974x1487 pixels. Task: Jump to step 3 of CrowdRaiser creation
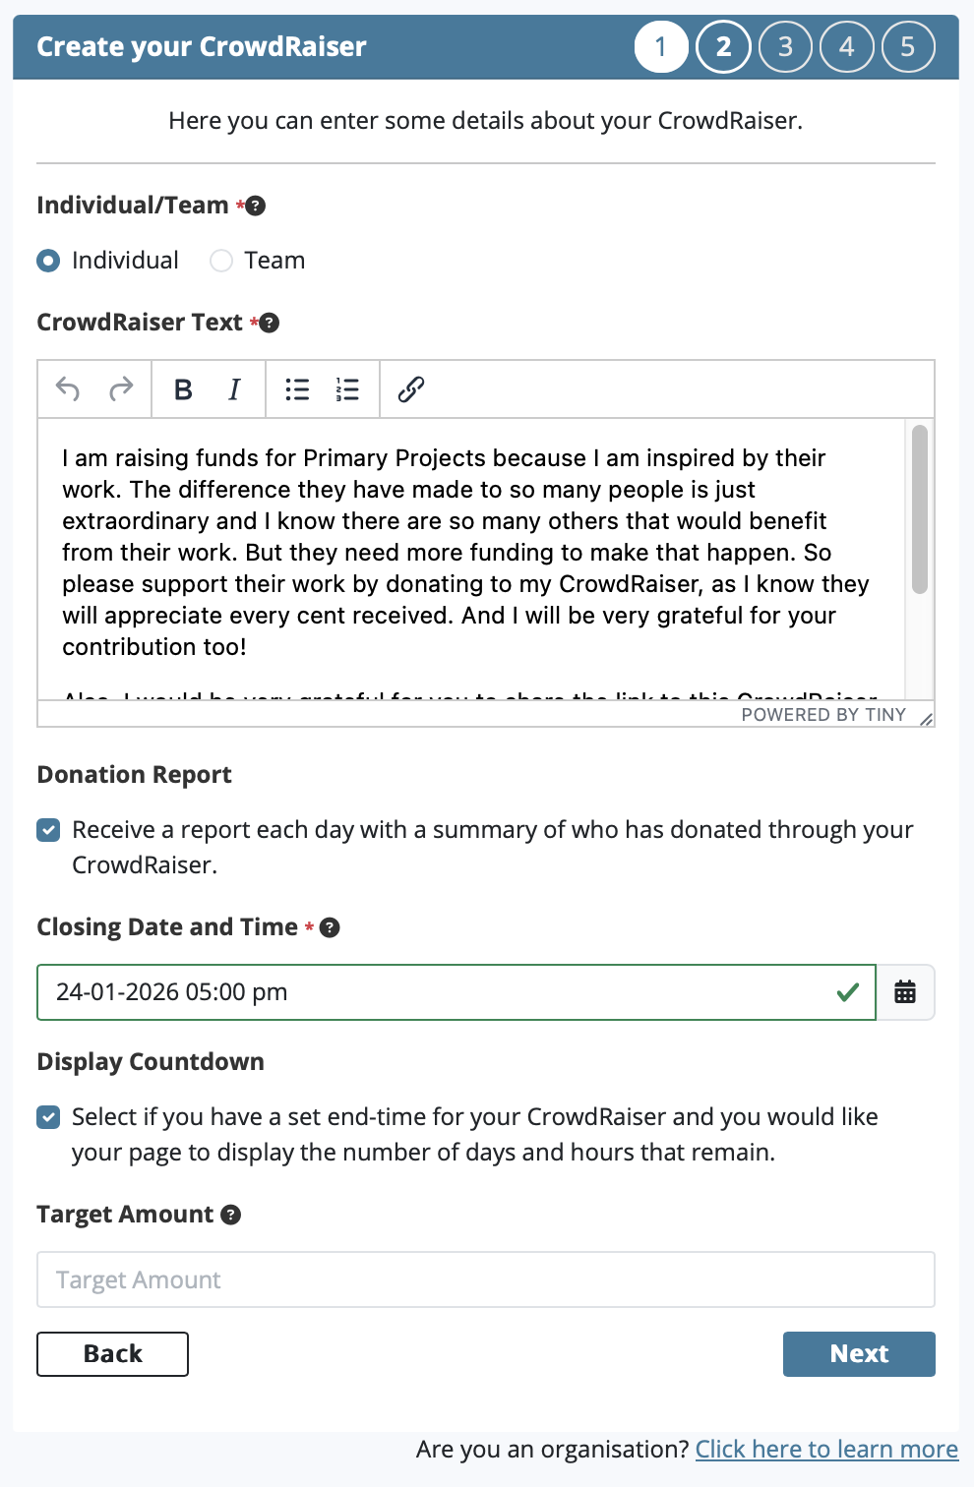pos(784,46)
